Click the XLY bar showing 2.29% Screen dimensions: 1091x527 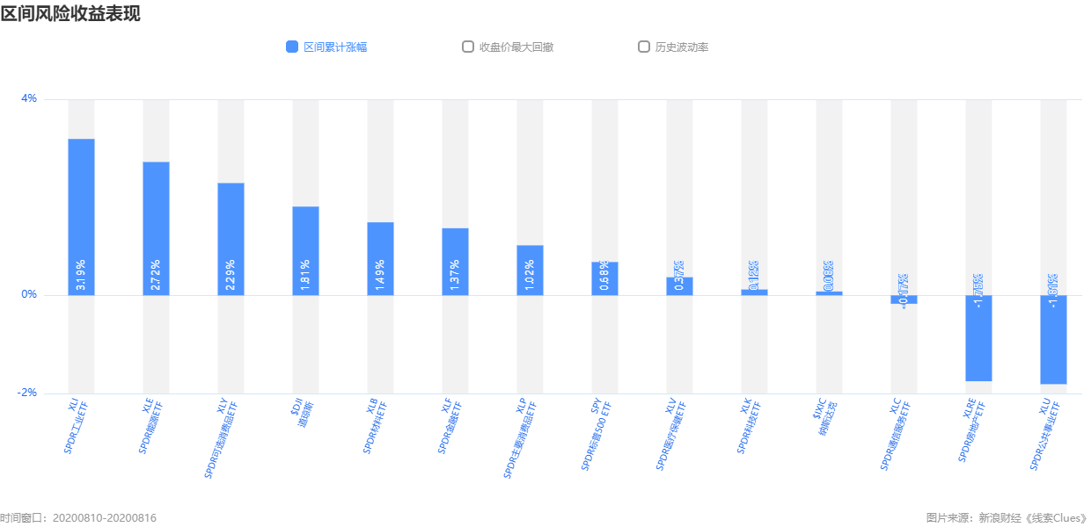[x=231, y=239]
